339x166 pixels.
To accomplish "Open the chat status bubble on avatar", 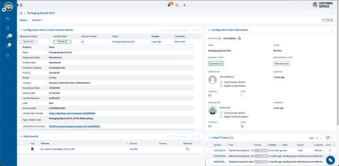I will click(x=4, y=10).
